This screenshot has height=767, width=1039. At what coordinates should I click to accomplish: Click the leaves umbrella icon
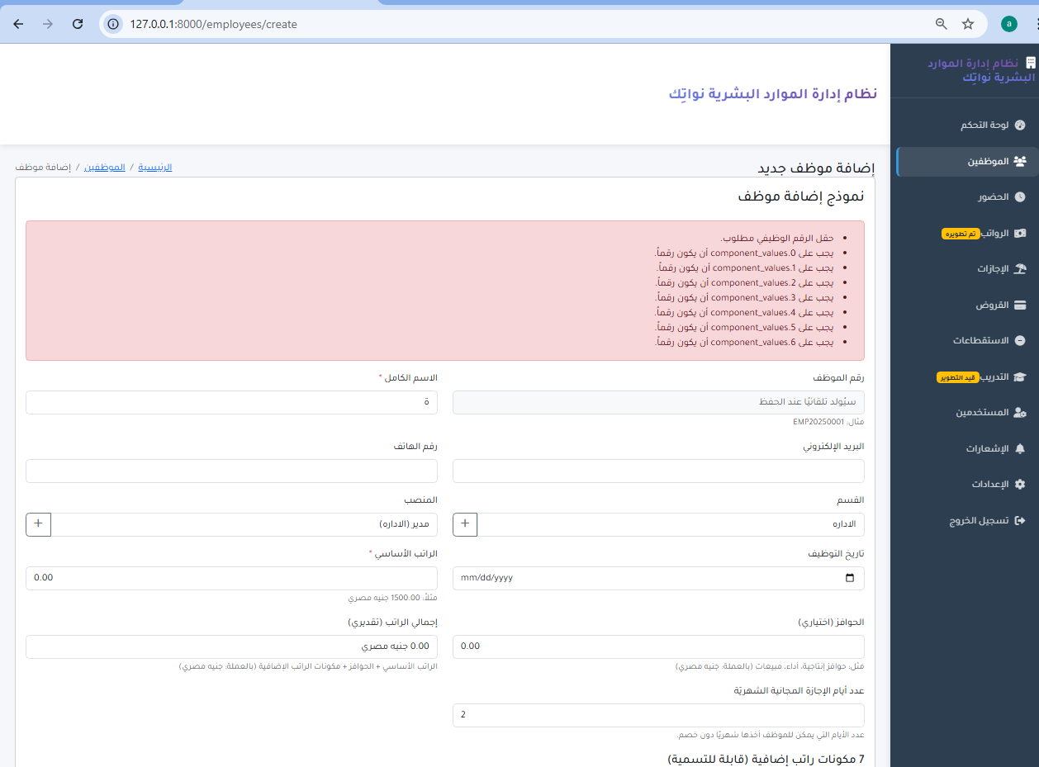pos(1020,269)
